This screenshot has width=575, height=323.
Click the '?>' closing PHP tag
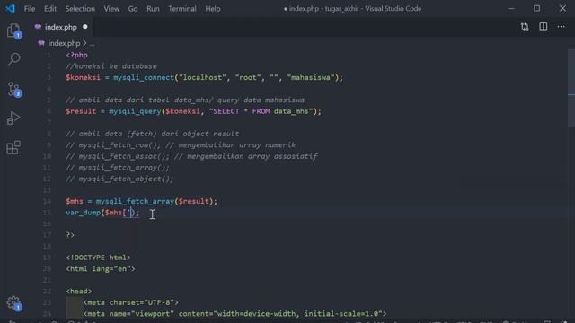pyautogui.click(x=70, y=235)
